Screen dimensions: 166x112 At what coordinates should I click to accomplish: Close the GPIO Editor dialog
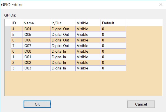point(161,4)
